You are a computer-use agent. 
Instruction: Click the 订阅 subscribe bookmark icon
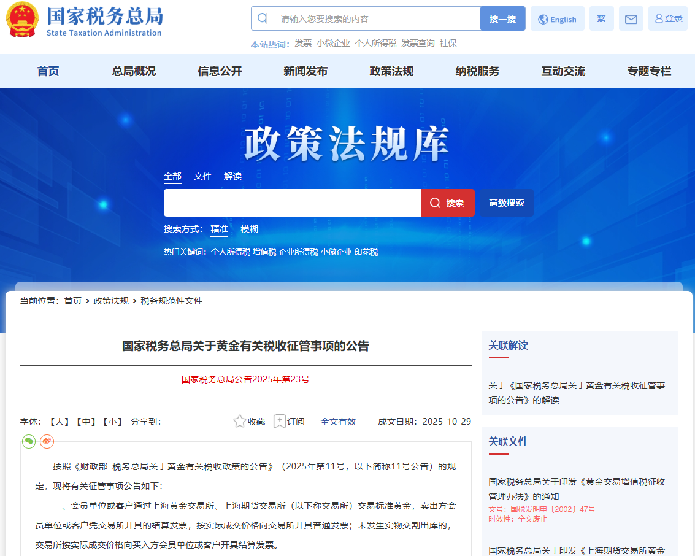click(280, 422)
